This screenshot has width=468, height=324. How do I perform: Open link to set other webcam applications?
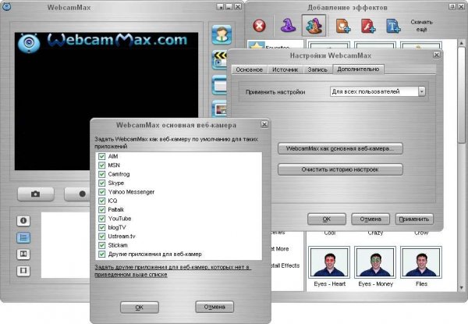pyautogui.click(x=172, y=271)
